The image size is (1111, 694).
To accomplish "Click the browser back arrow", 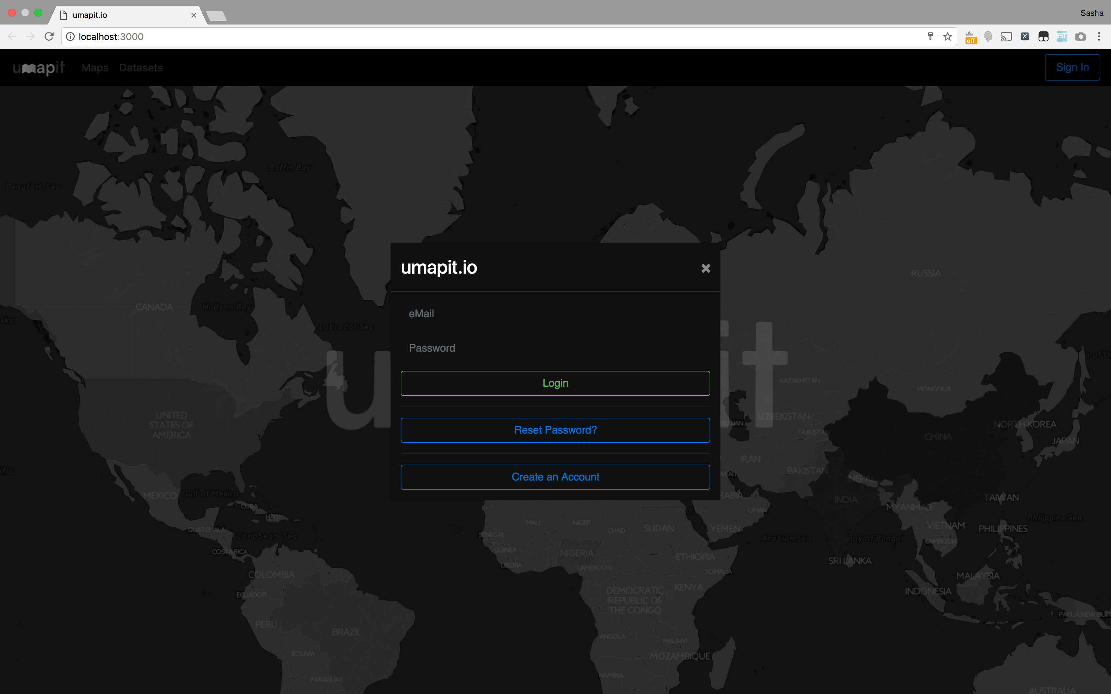I will tap(12, 36).
